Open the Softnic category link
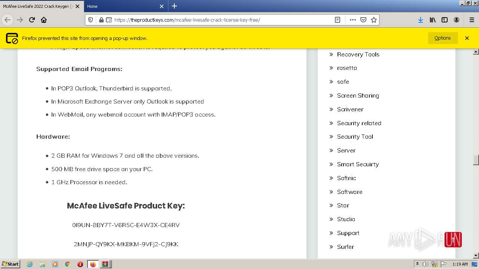 (x=347, y=178)
